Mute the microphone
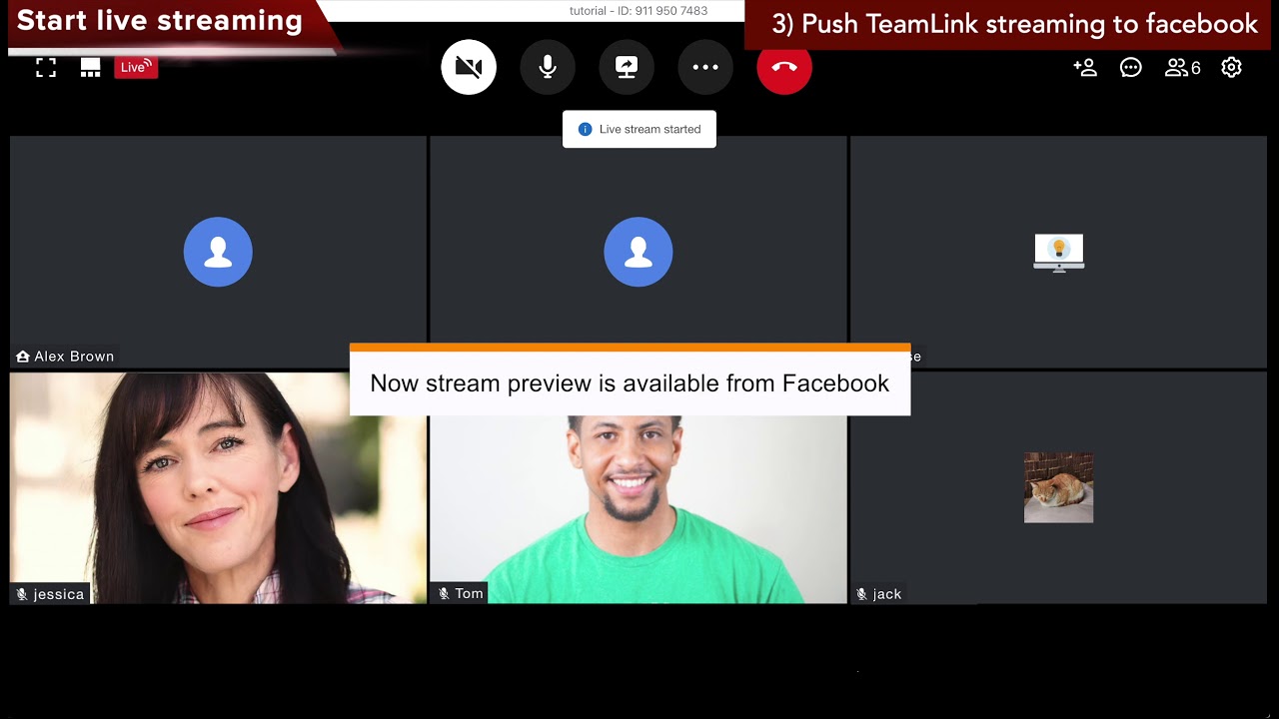 pyautogui.click(x=548, y=67)
